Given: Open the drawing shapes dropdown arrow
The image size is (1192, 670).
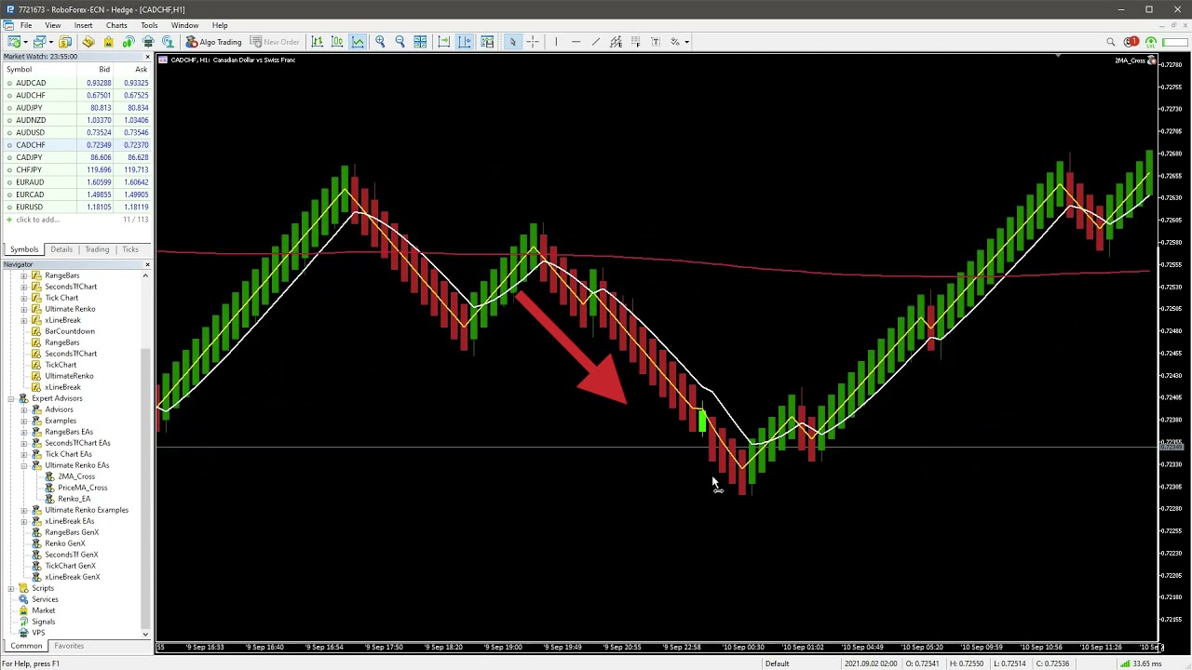Looking at the screenshot, I should pos(686,42).
